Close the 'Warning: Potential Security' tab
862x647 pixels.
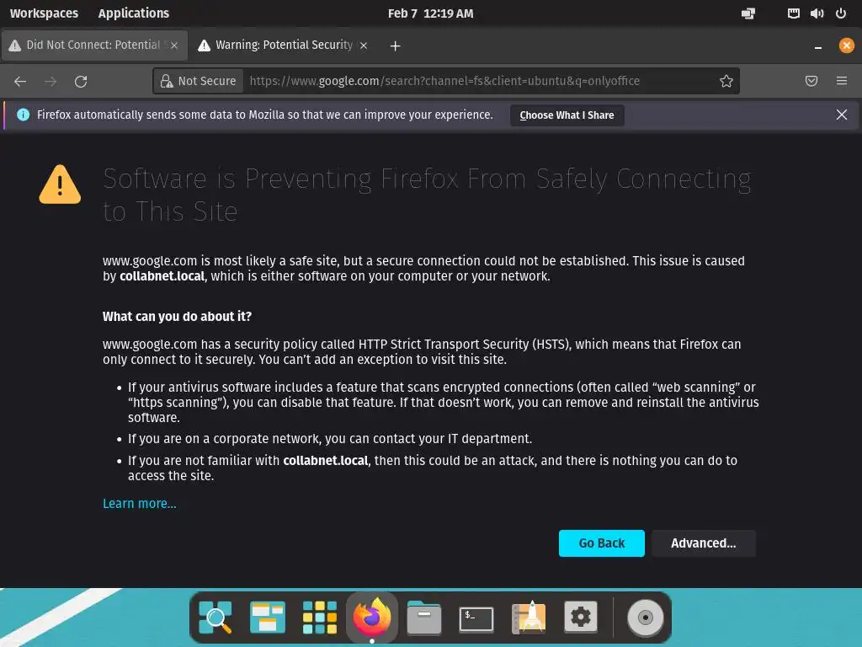tap(364, 45)
